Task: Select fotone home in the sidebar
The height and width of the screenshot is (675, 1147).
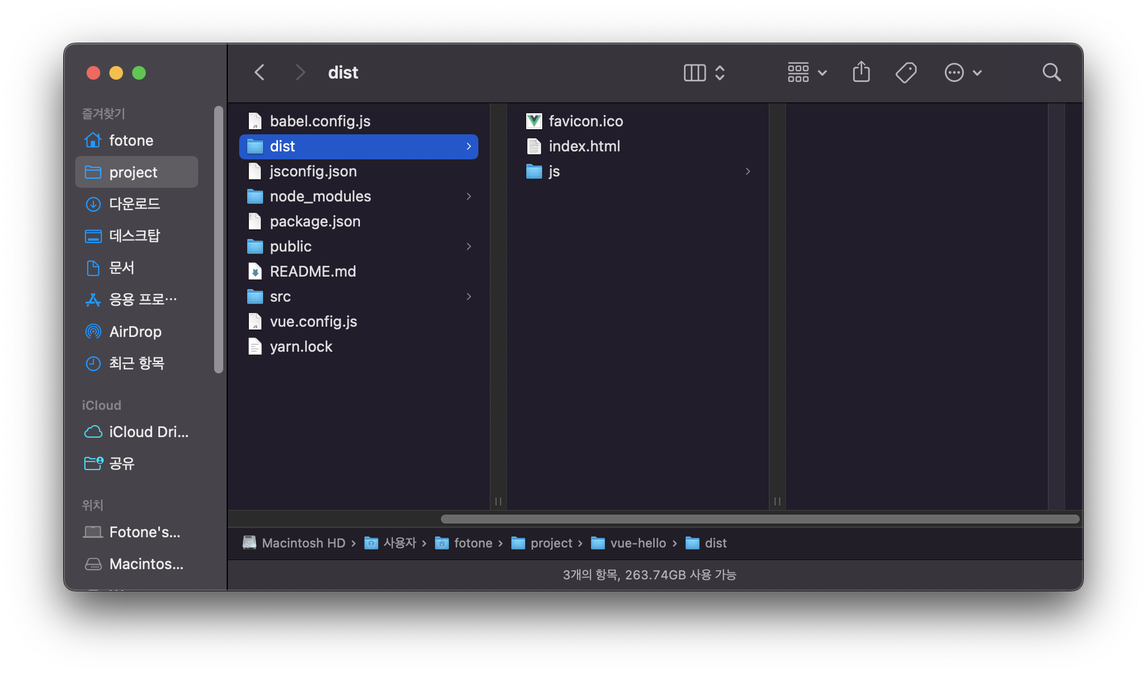Action: click(x=137, y=140)
